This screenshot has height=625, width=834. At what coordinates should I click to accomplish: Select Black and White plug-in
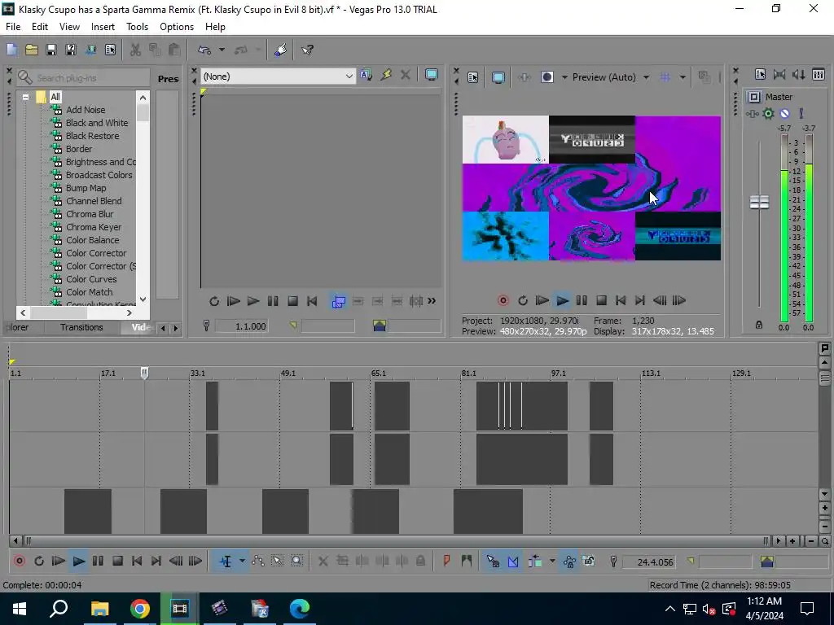97,123
